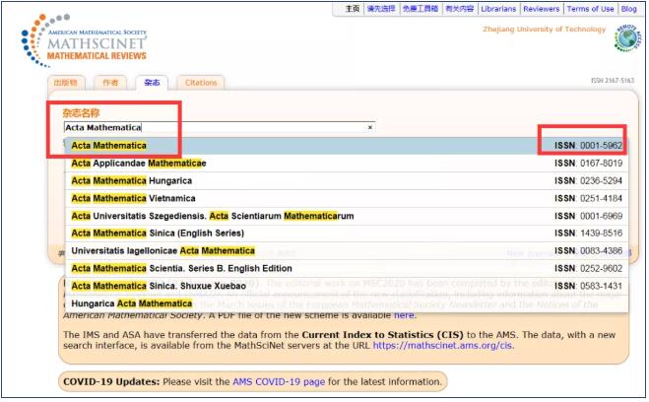The width and height of the screenshot is (649, 402).
Task: Go to the Librarians page
Action: 498,9
